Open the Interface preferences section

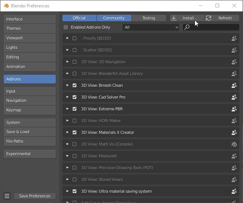[30, 19]
